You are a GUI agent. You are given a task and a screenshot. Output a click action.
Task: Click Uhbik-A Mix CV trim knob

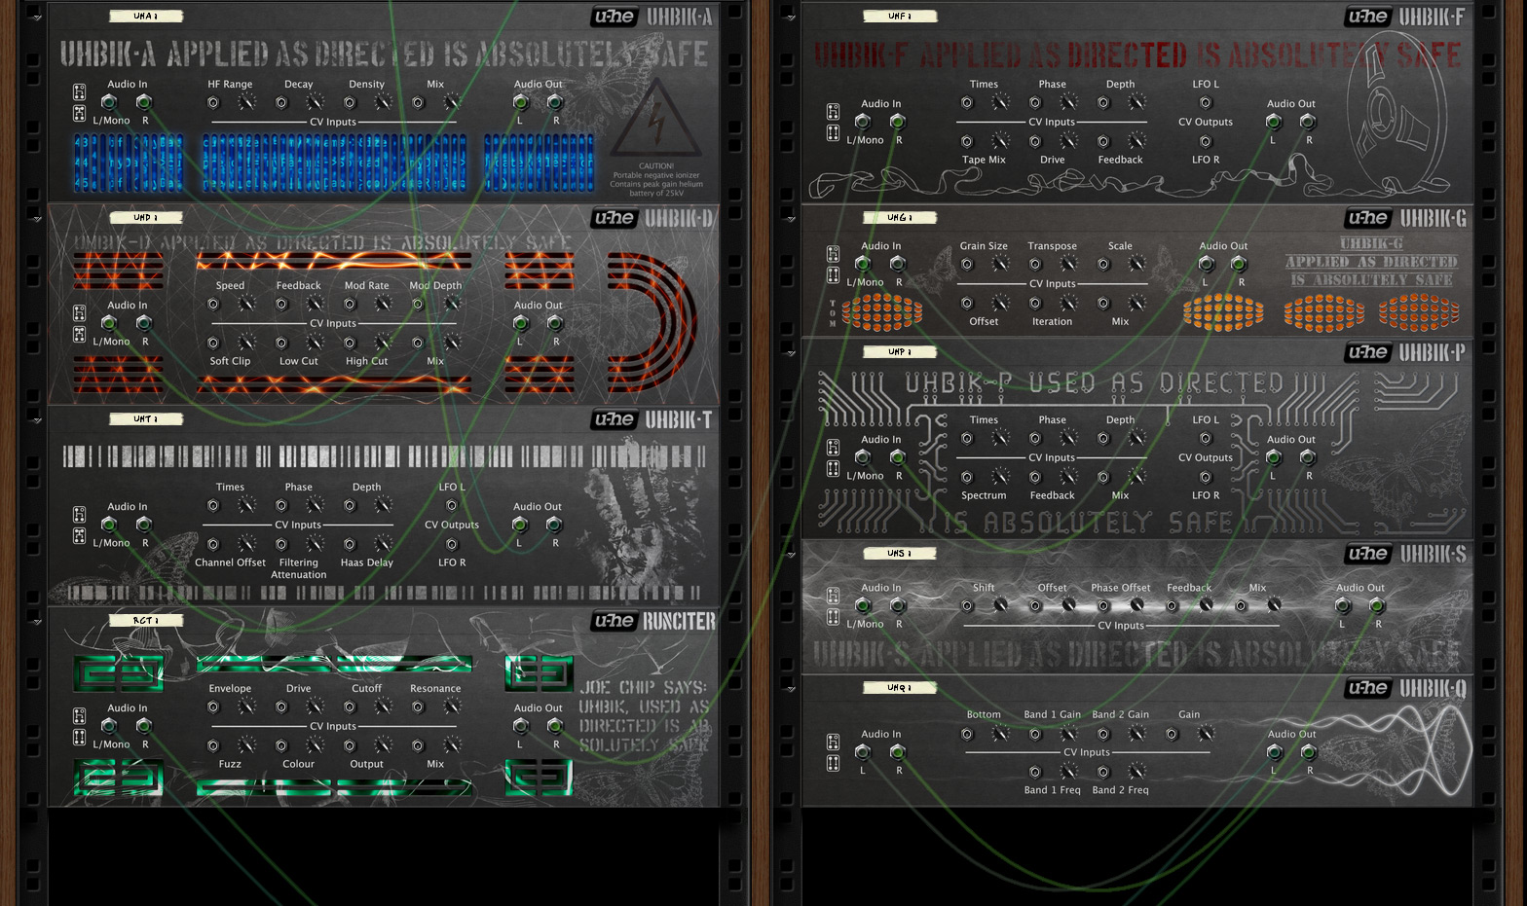pyautogui.click(x=452, y=102)
